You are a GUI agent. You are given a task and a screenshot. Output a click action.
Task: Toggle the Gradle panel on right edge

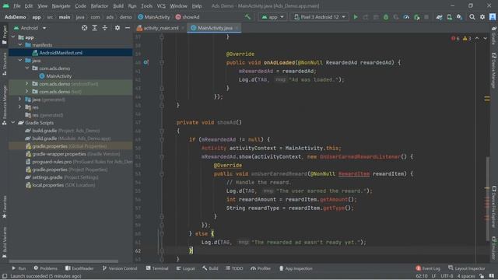pos(494,36)
